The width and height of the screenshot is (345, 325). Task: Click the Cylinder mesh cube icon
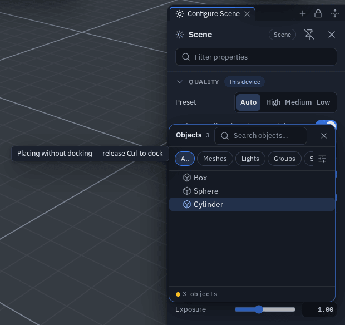coord(187,204)
